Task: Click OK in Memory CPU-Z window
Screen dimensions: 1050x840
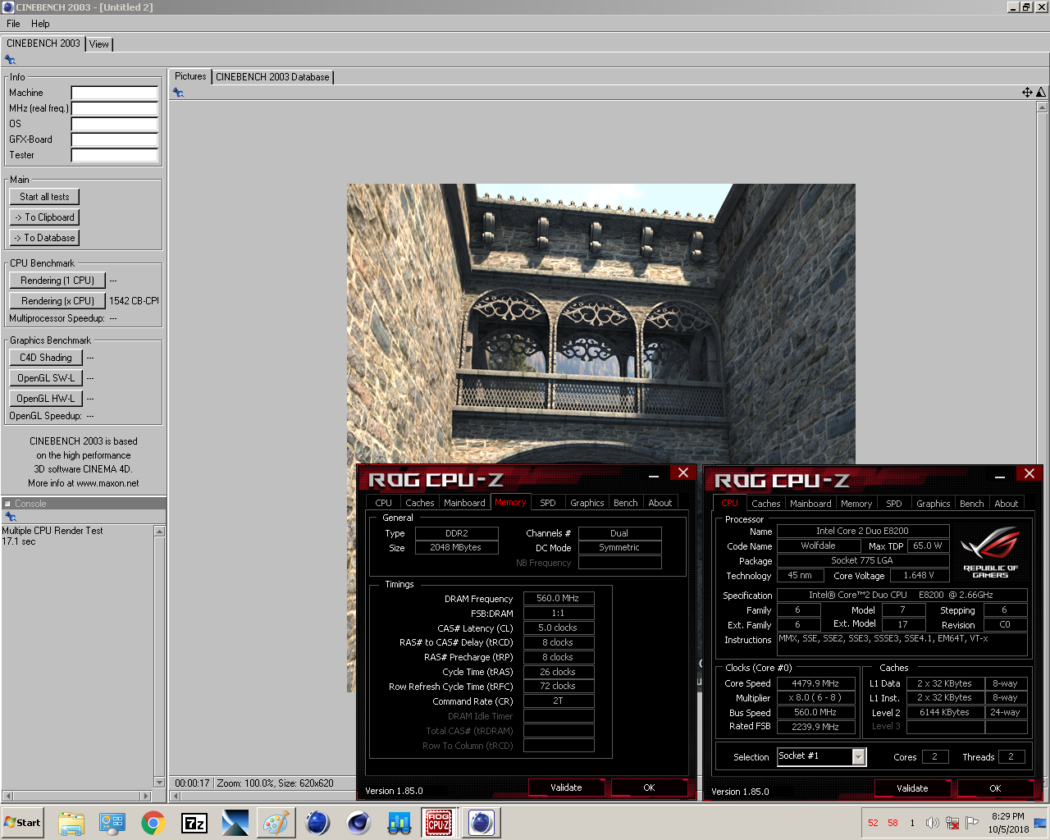Action: (649, 787)
